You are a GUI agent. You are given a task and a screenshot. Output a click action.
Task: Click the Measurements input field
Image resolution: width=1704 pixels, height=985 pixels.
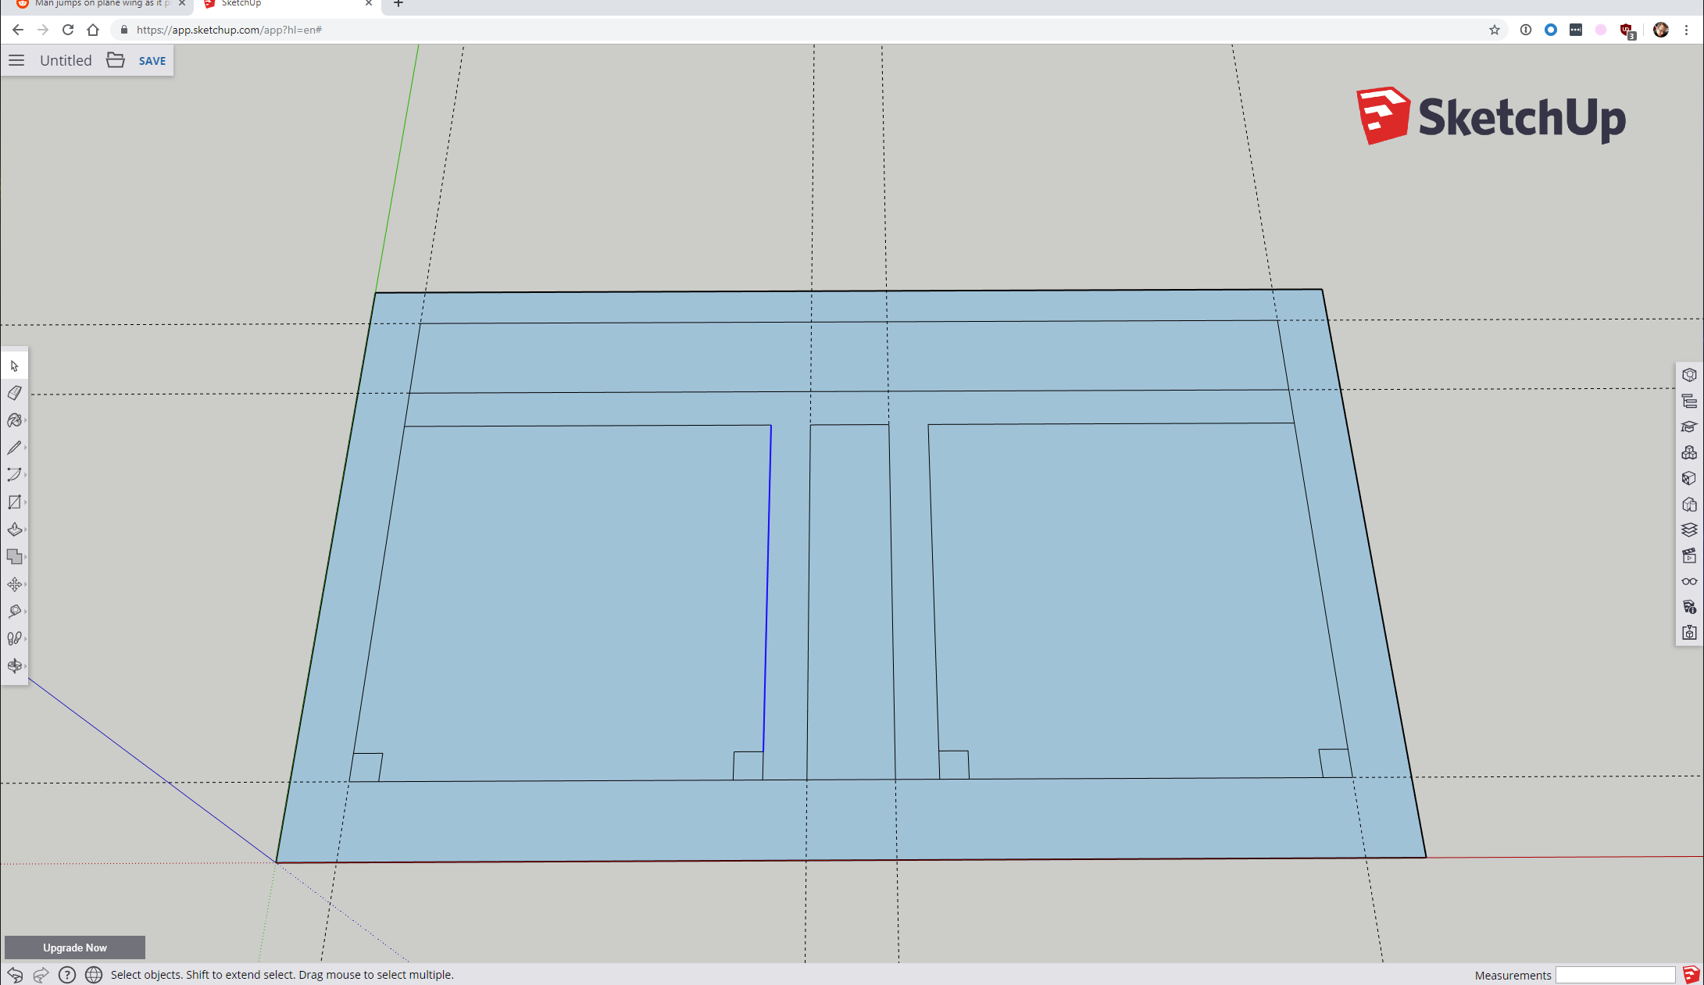[1614, 975]
